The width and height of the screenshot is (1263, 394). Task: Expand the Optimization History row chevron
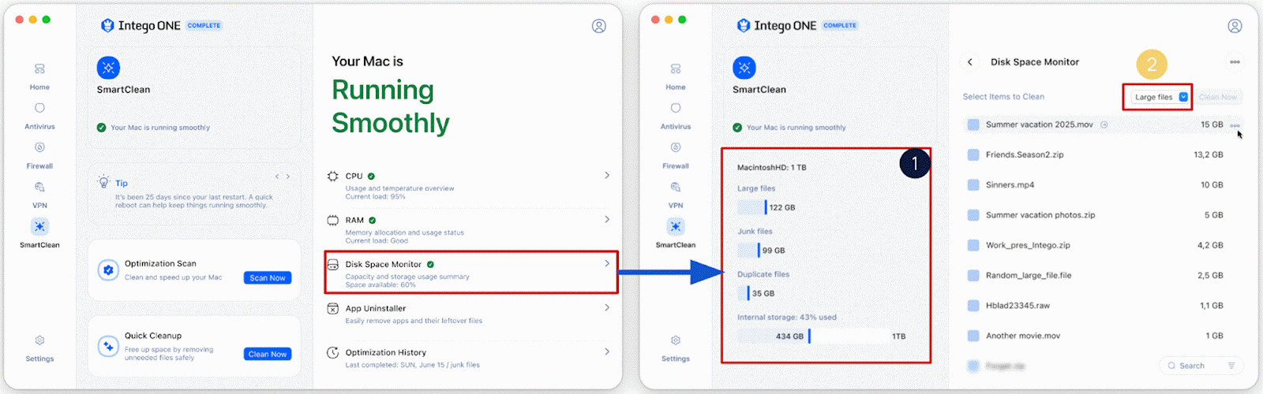(606, 351)
